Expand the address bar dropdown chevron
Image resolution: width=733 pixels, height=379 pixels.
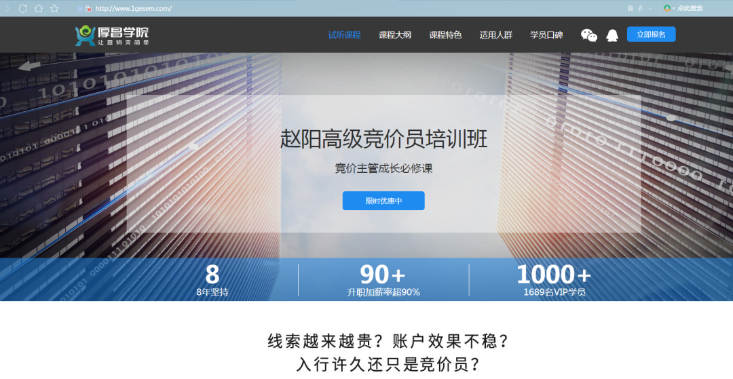coord(650,9)
